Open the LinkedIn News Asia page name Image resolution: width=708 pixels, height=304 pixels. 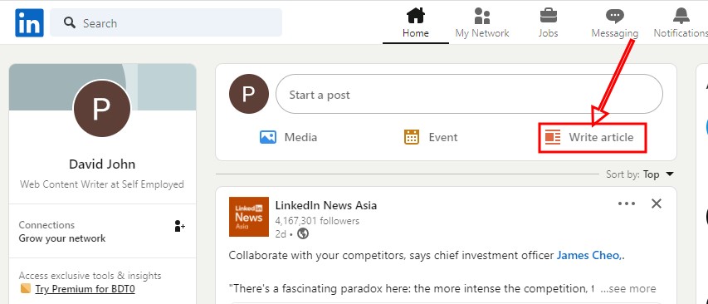(x=326, y=205)
